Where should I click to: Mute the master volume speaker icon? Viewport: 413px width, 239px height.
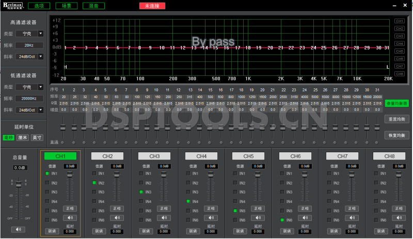[19, 229]
